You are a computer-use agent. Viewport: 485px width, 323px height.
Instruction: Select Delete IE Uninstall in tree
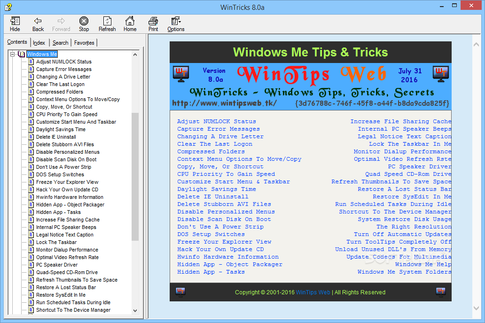pyautogui.click(x=56, y=137)
